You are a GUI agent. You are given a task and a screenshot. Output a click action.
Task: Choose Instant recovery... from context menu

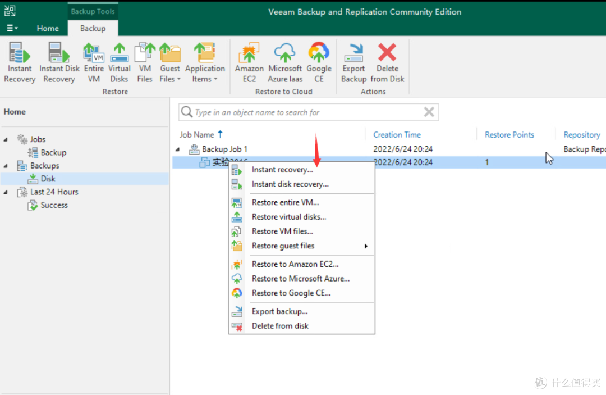point(302,170)
